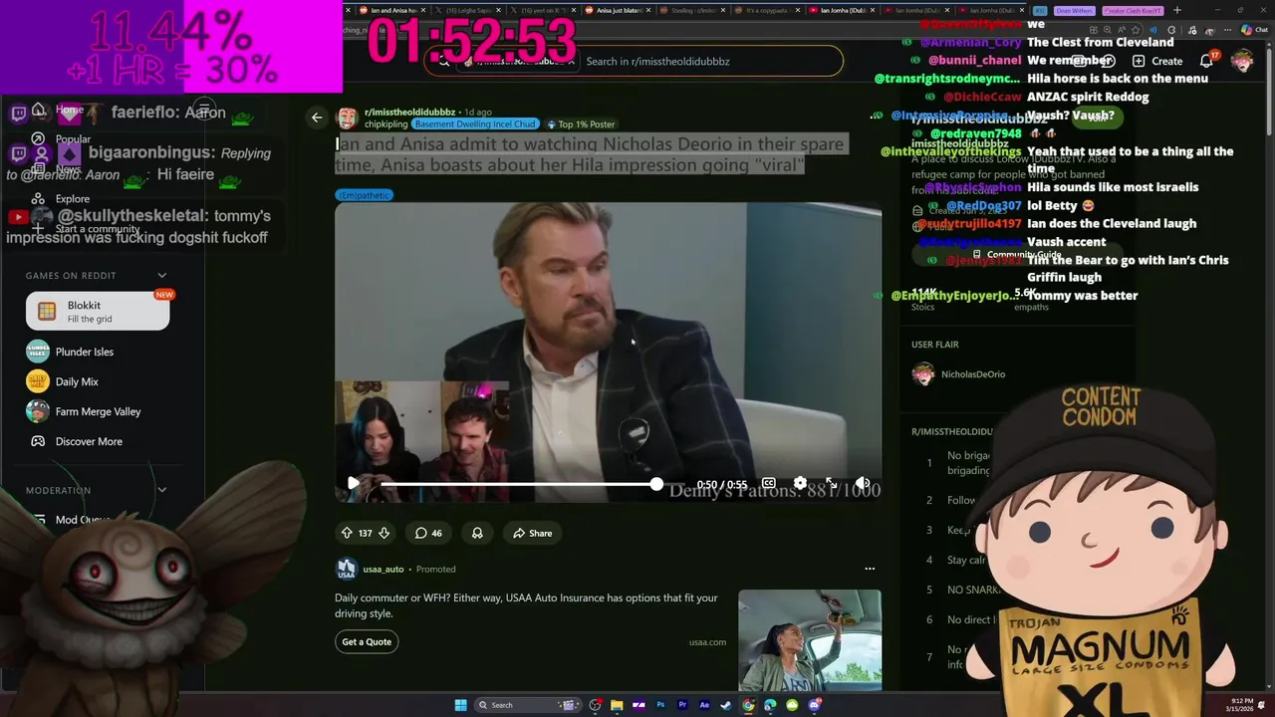This screenshot has width=1275, height=717.
Task: Open the user avatar menu
Action: (x=1242, y=61)
